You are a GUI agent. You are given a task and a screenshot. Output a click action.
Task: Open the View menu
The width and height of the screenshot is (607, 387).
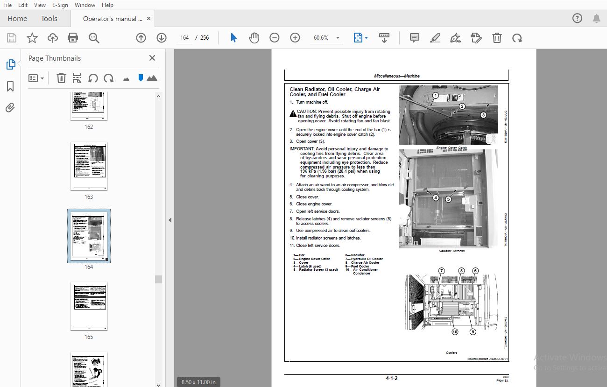coord(40,5)
